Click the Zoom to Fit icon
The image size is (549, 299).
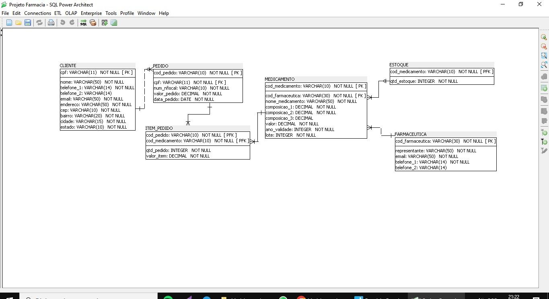(x=544, y=65)
